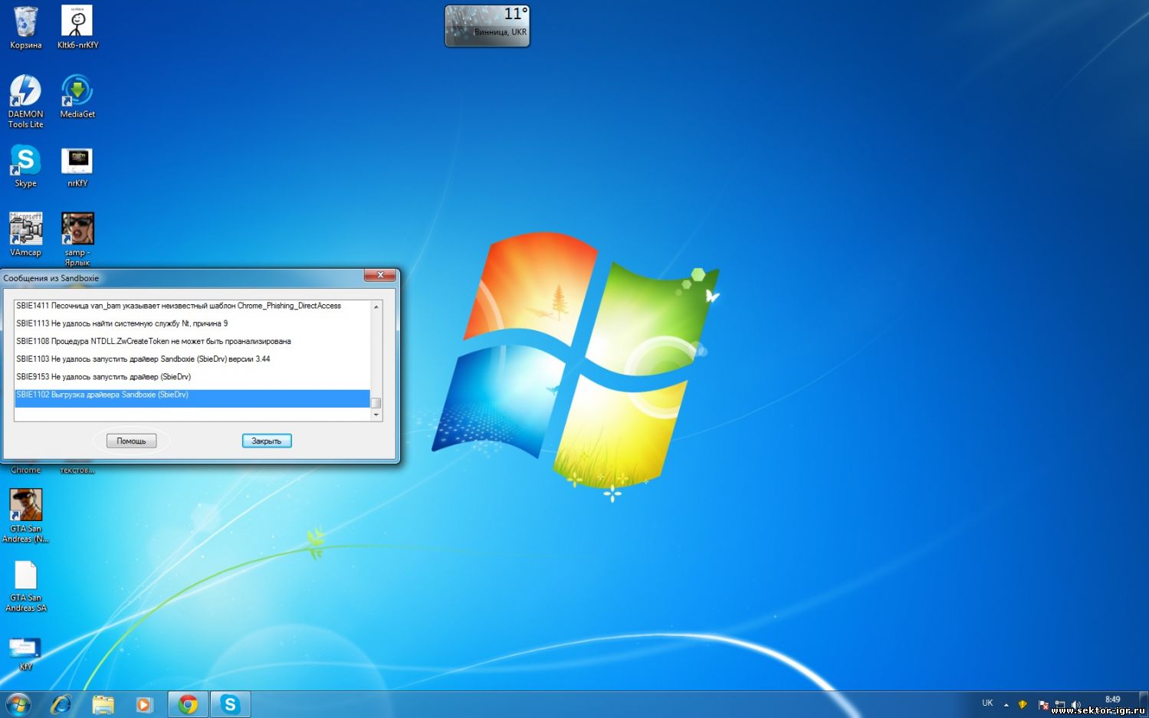Click the message list scrollbar thumb

(376, 403)
